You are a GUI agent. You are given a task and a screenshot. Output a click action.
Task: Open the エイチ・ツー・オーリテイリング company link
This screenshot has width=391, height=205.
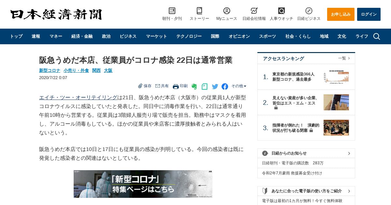click(78, 98)
